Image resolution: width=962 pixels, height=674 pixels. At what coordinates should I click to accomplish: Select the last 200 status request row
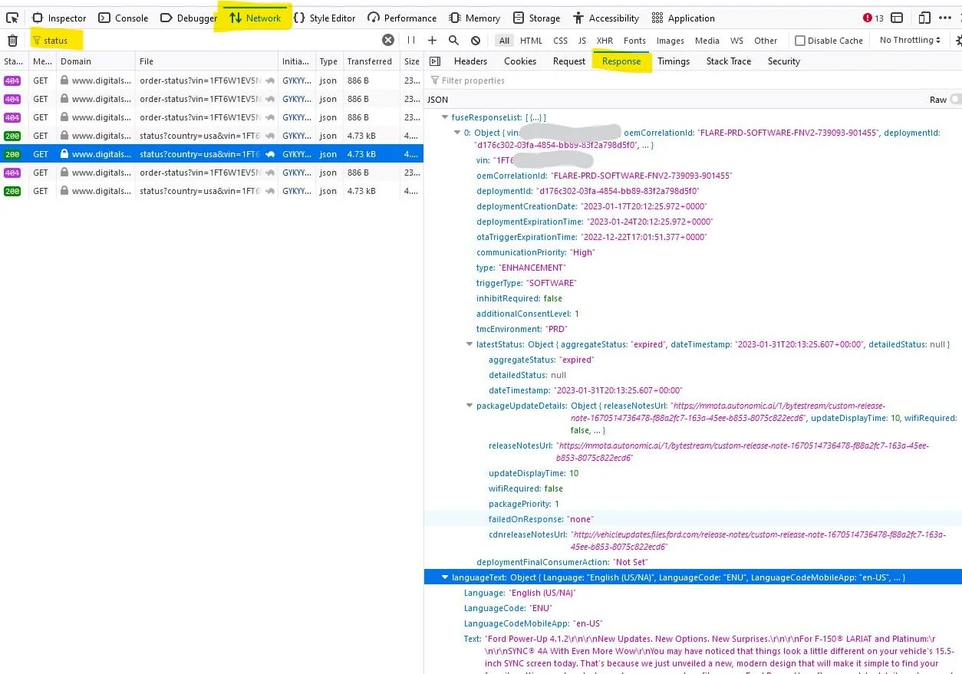(x=211, y=191)
